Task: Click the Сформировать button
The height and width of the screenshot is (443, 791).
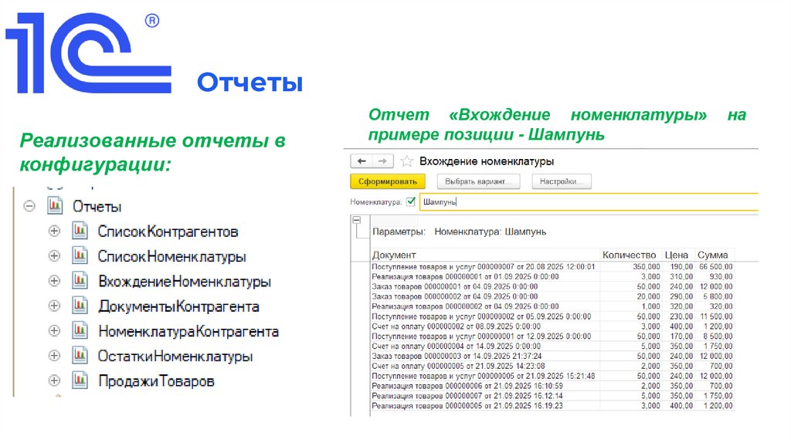Action: pyautogui.click(x=388, y=181)
